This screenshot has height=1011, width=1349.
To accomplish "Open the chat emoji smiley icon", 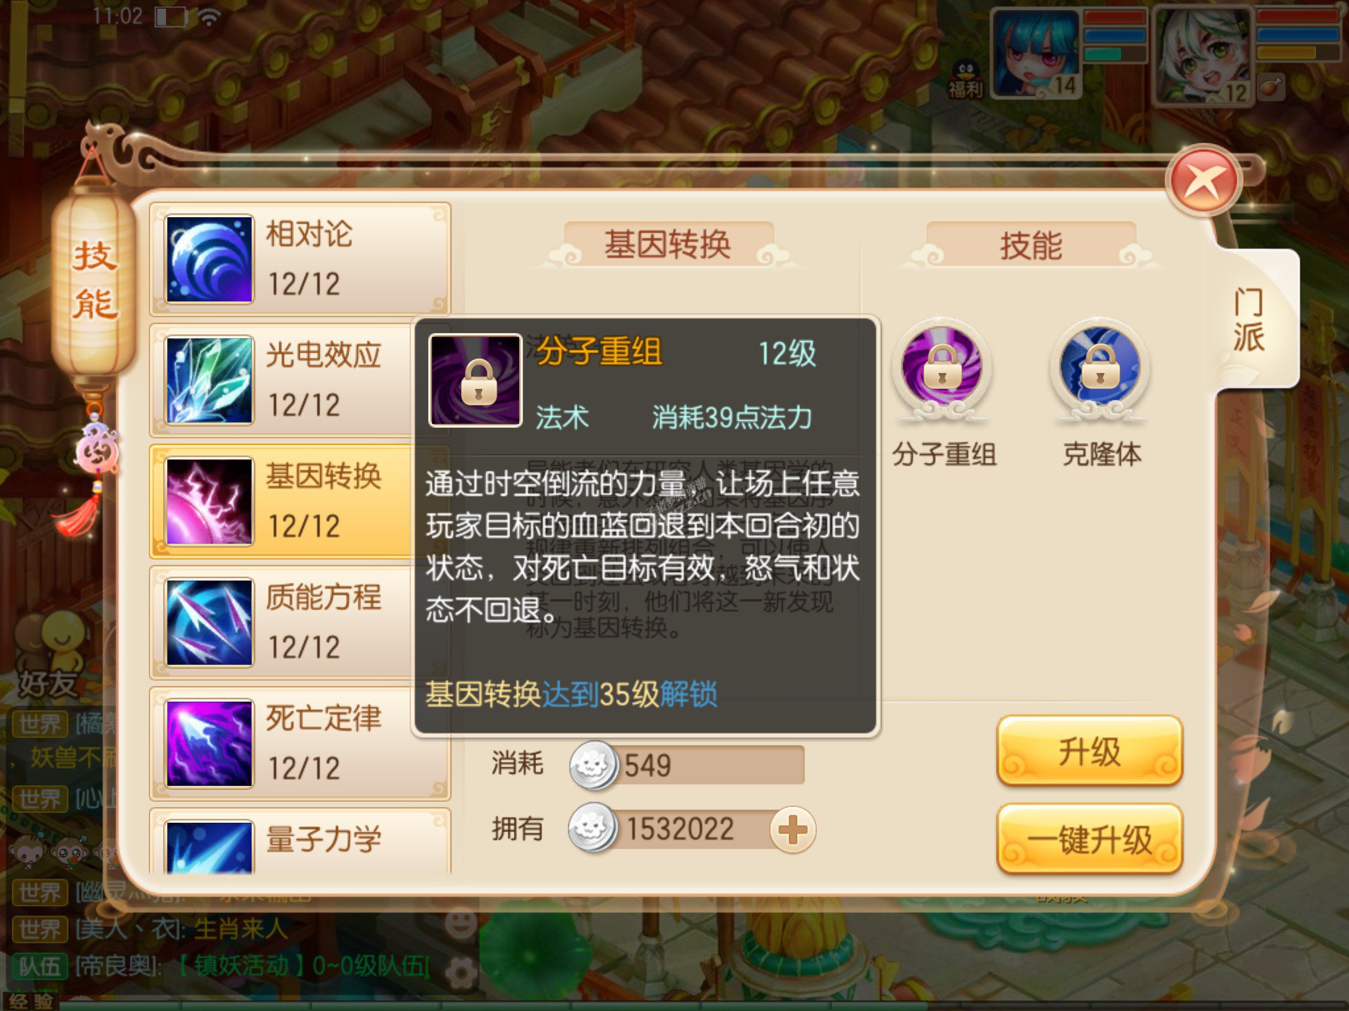I will click(x=461, y=923).
